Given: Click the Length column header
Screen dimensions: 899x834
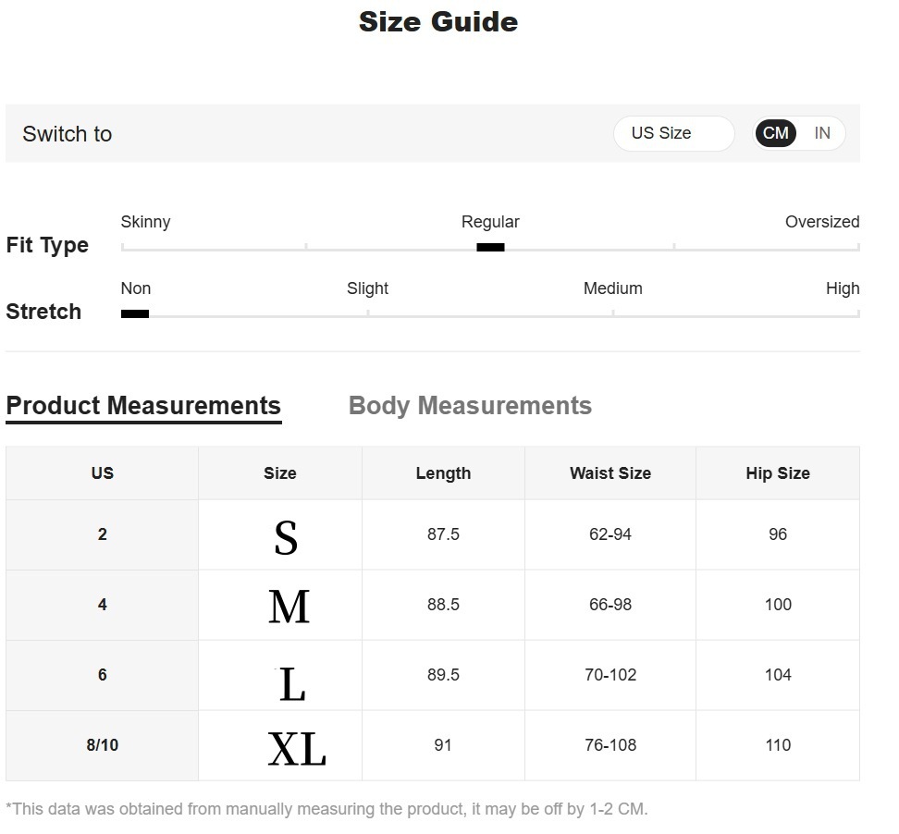Looking at the screenshot, I should coord(443,473).
